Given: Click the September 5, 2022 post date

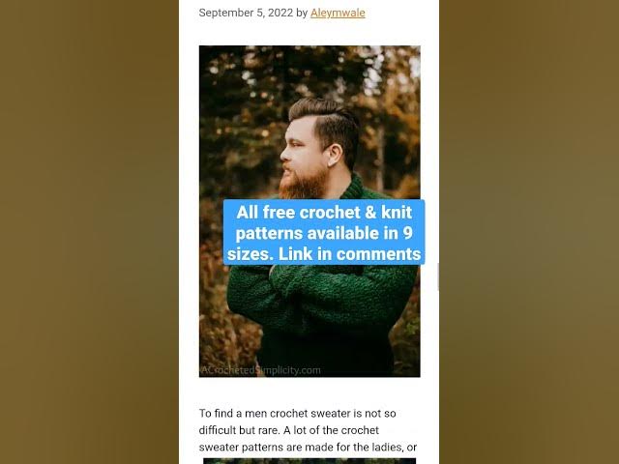Looking at the screenshot, I should point(246,13).
